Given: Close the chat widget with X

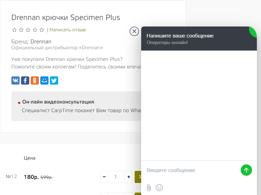Looking at the screenshot, I should point(134,31).
